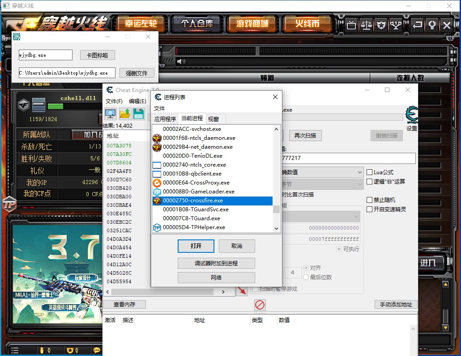The height and width of the screenshot is (356, 461).
Task: Click the 卡图标略 button
Action: click(97, 55)
